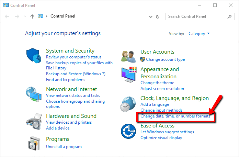The width and height of the screenshot is (239, 157).
Task: Open the Network and Internet globe icon
Action: click(34, 94)
